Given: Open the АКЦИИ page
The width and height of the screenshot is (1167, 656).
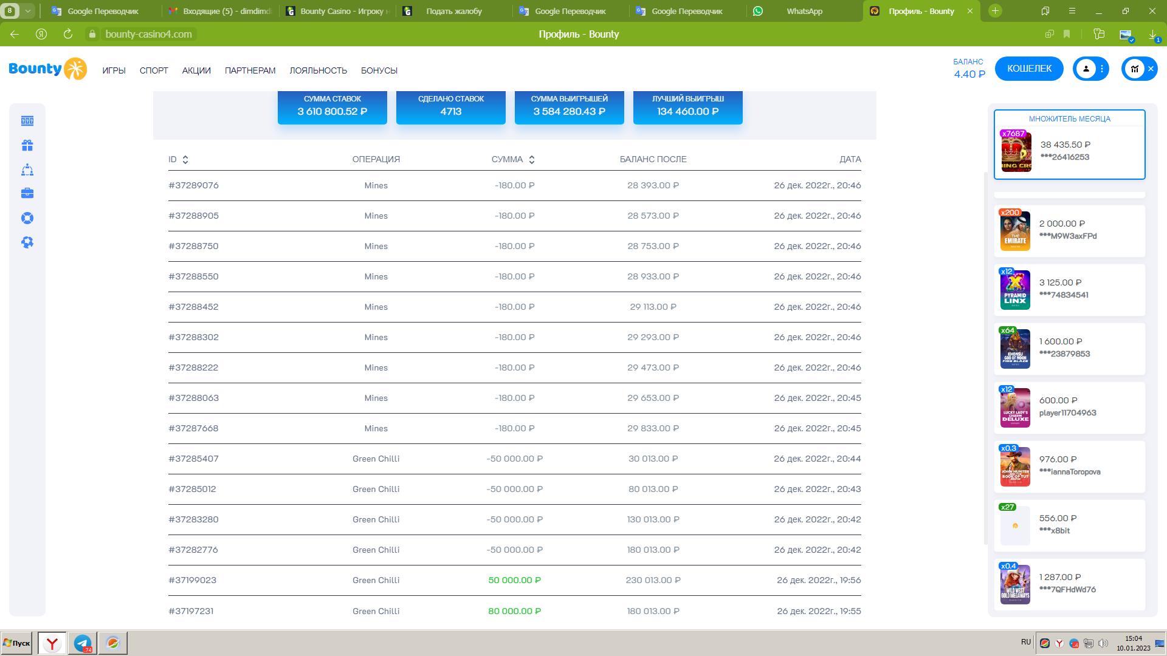Looking at the screenshot, I should [x=196, y=70].
